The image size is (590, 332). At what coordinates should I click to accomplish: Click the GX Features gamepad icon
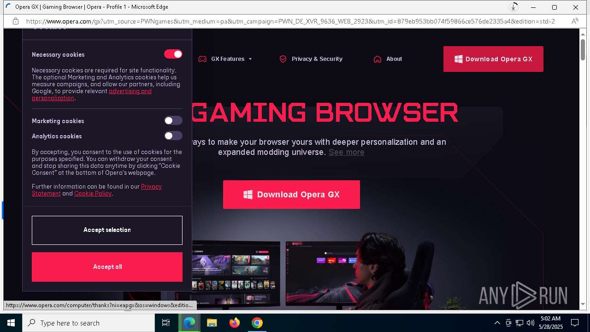click(202, 59)
